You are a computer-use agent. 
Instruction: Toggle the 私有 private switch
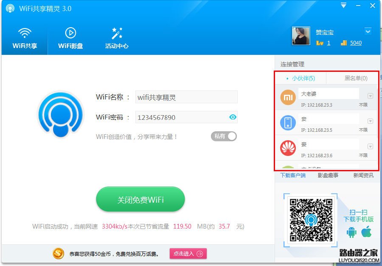(224, 136)
